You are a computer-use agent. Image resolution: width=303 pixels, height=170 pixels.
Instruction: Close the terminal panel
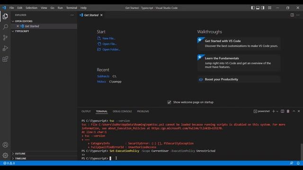[299, 111]
